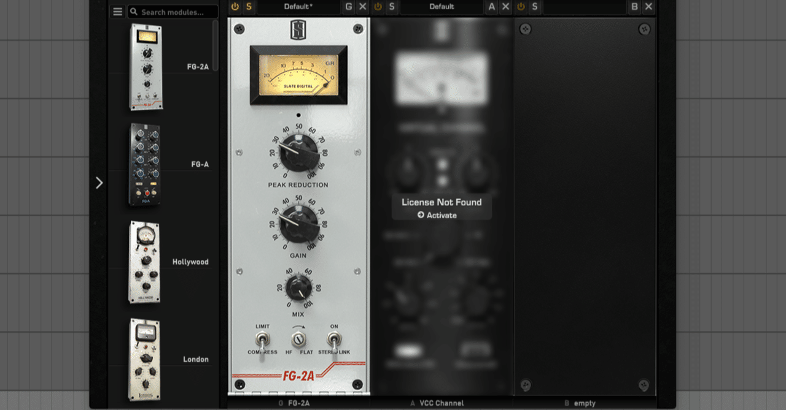
Task: Click the Peak Reduction knob
Action: [299, 153]
